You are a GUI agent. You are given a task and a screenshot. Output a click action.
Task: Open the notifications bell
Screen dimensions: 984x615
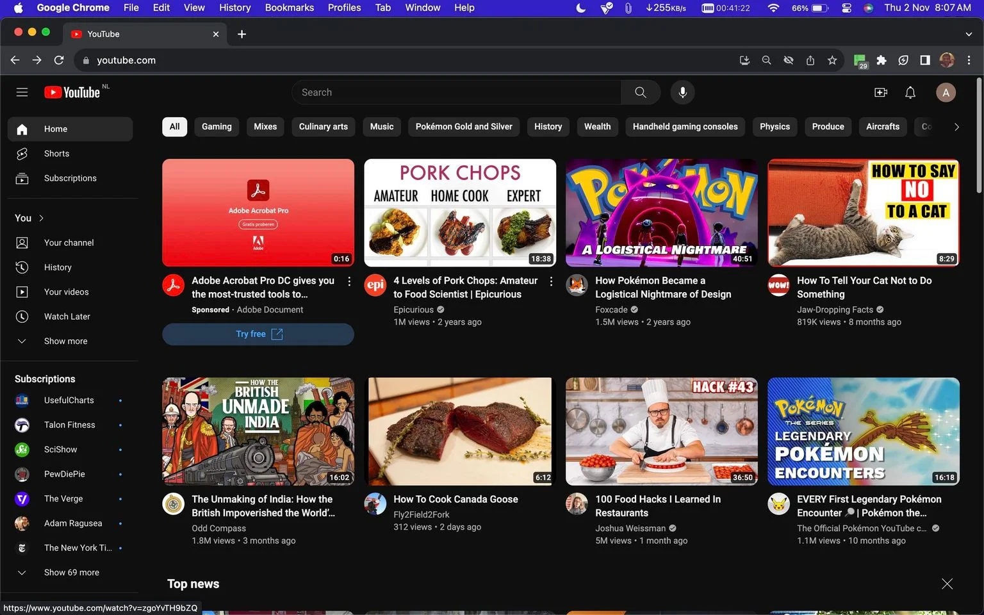[910, 92]
